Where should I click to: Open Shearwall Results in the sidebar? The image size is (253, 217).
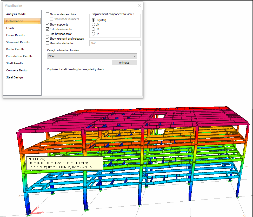pyautogui.click(x=18, y=42)
